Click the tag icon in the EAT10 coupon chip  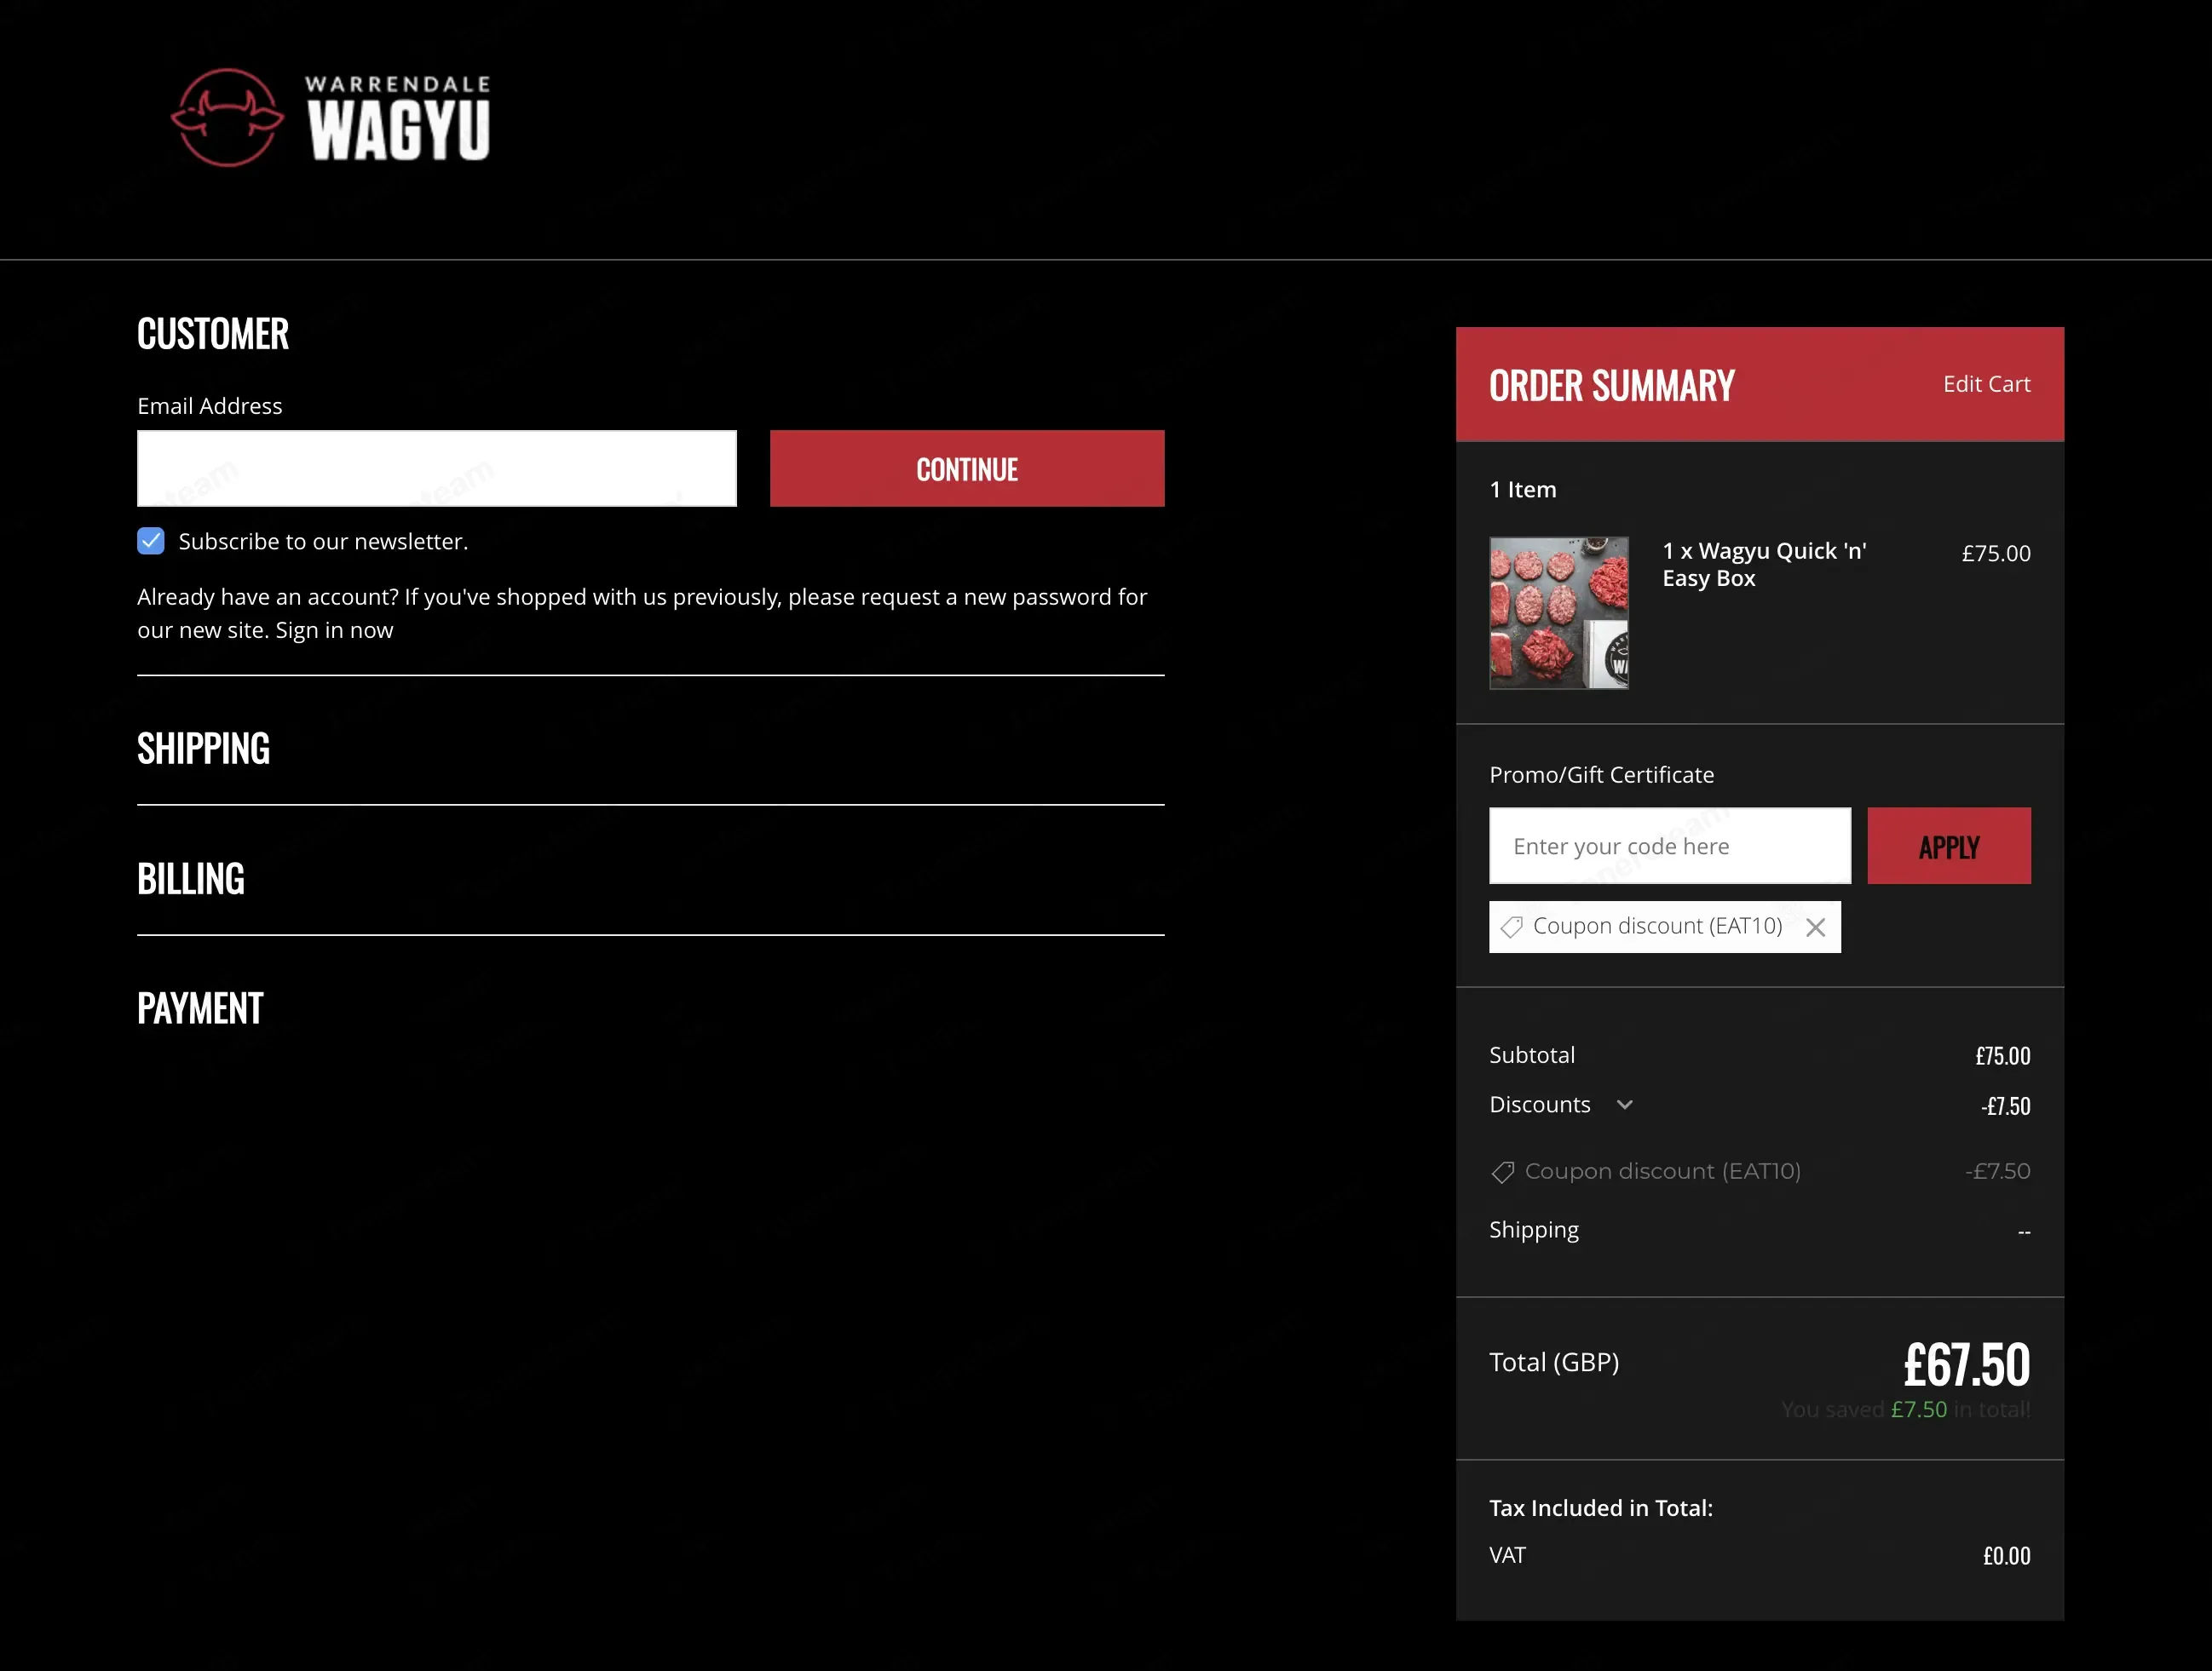pyautogui.click(x=1511, y=927)
